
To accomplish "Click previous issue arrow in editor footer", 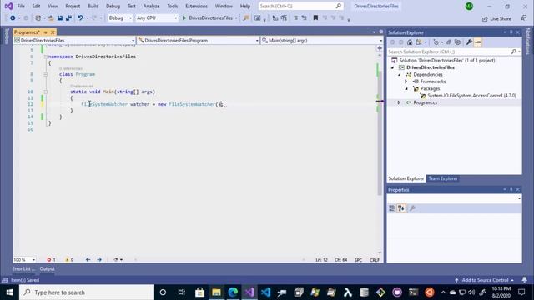I will (x=88, y=259).
